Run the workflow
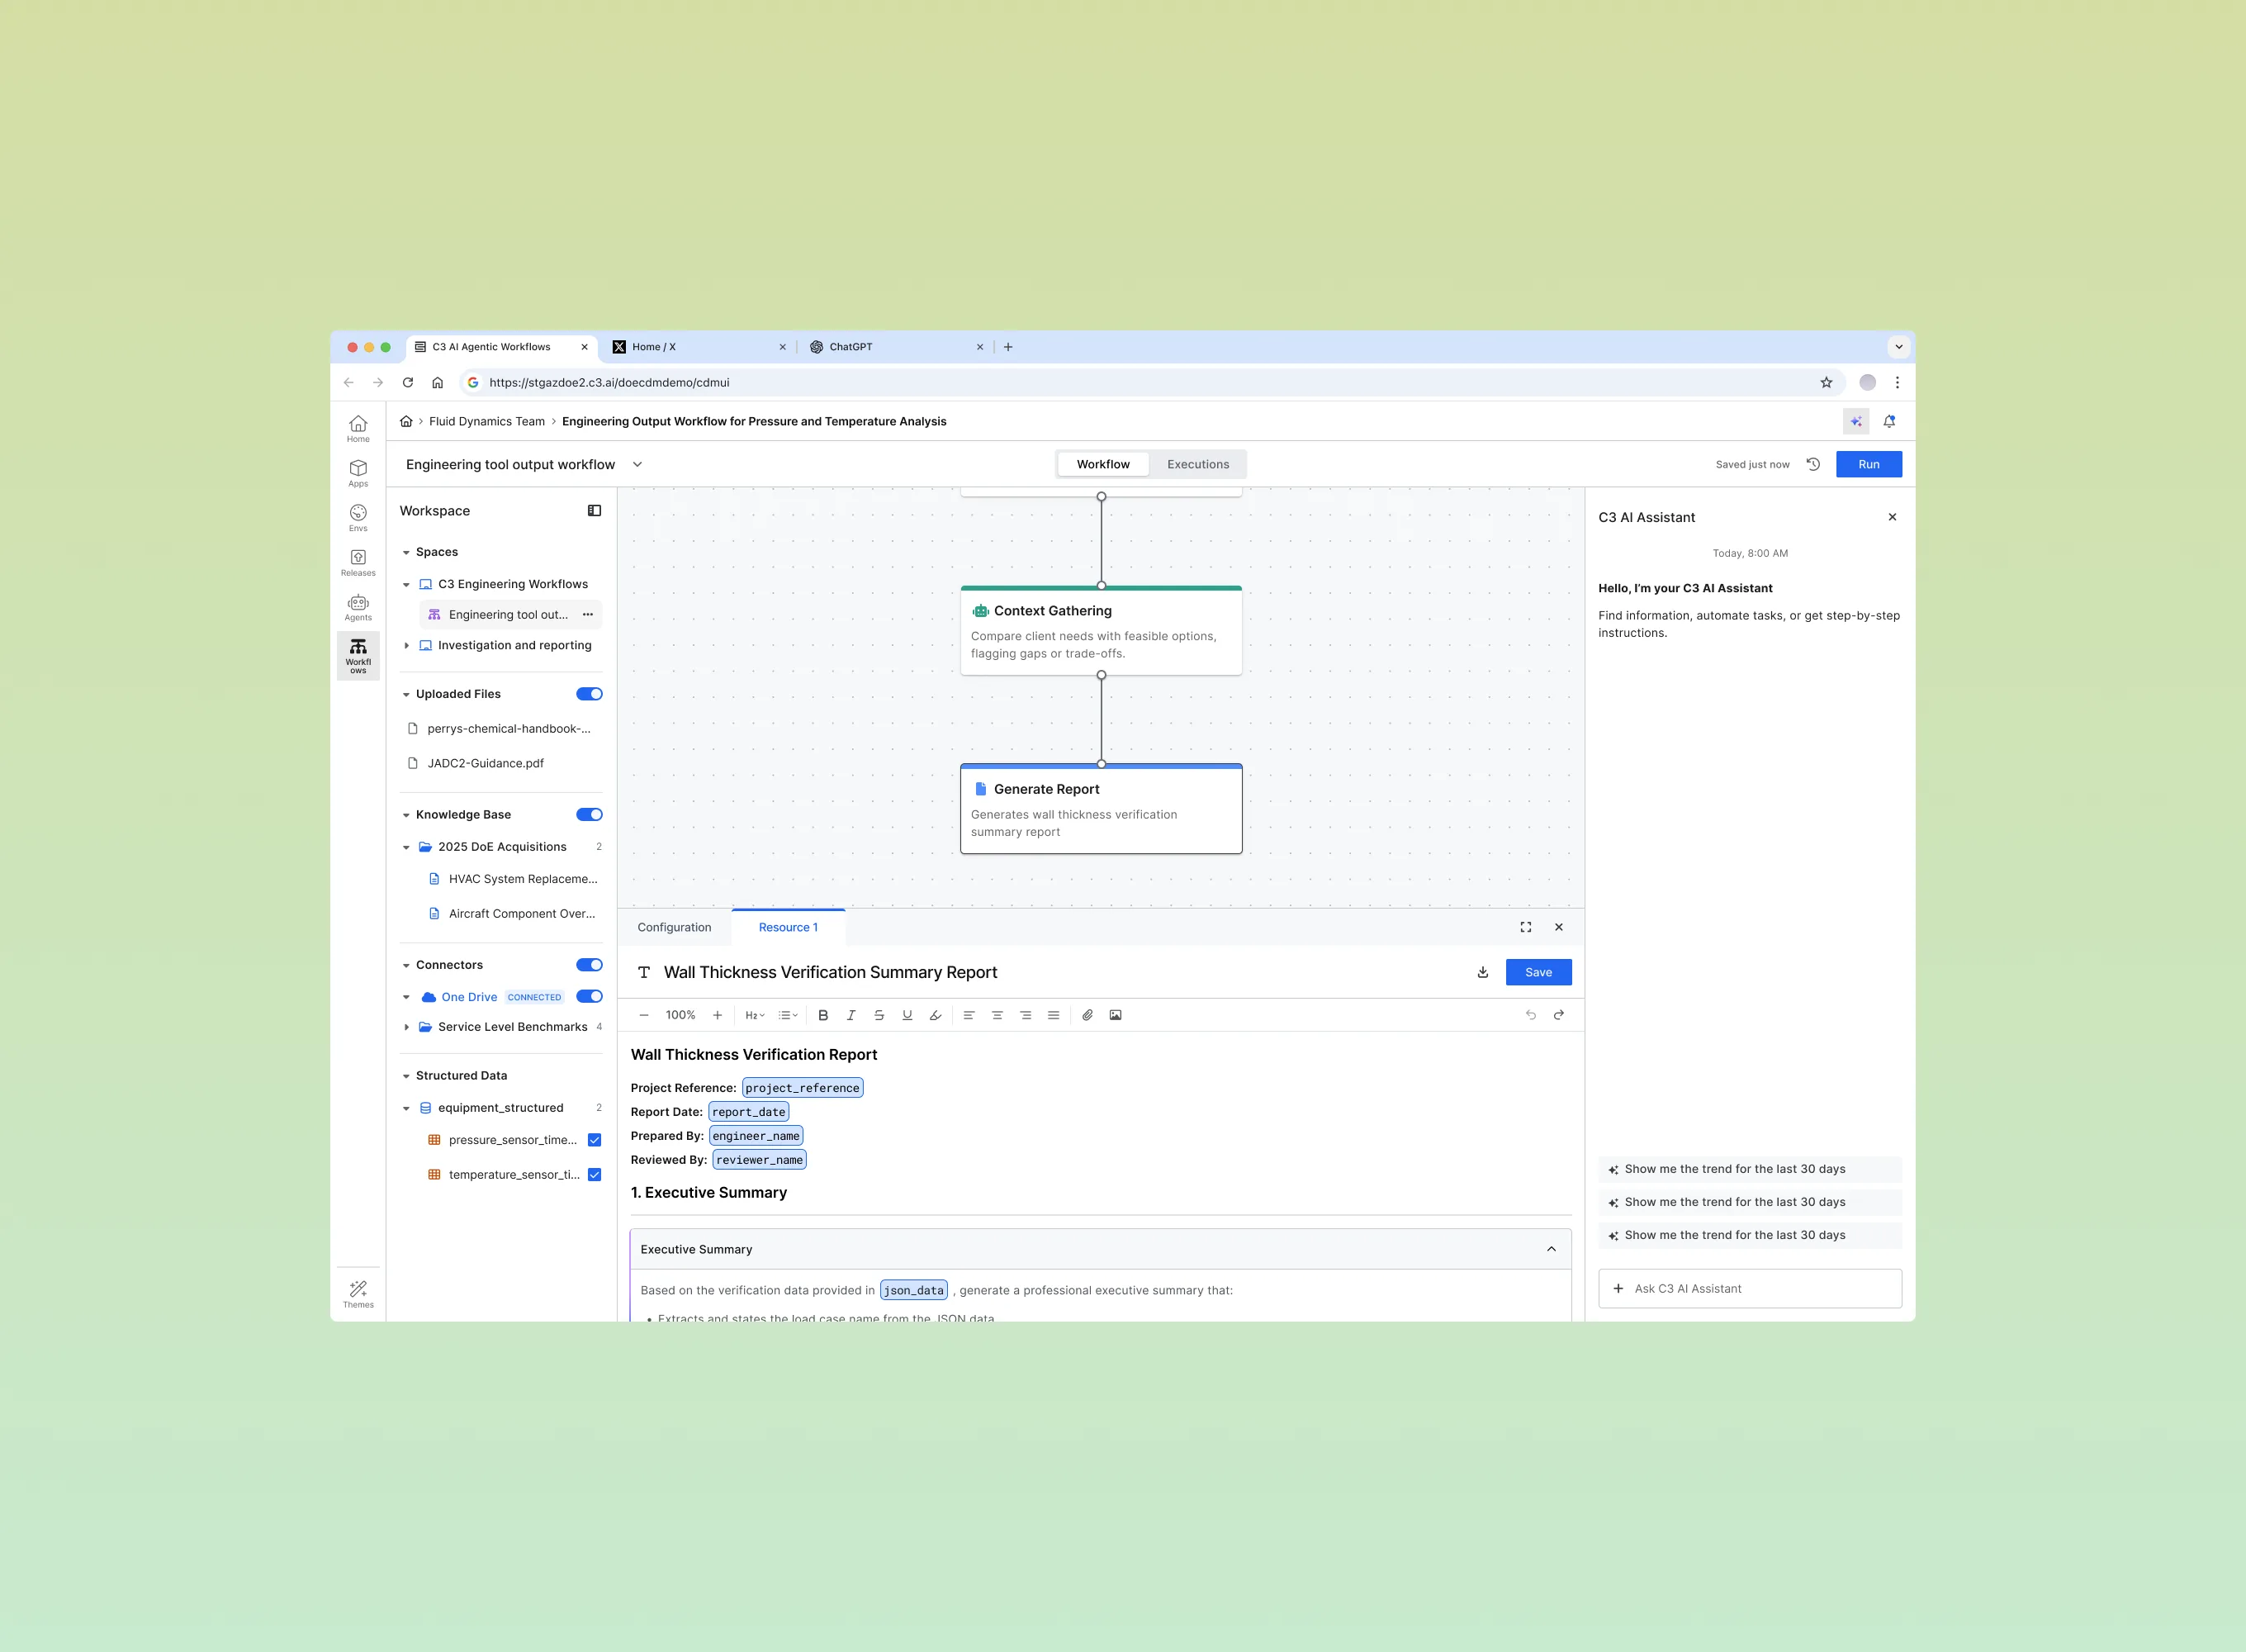The height and width of the screenshot is (1652, 2246). 1868,464
